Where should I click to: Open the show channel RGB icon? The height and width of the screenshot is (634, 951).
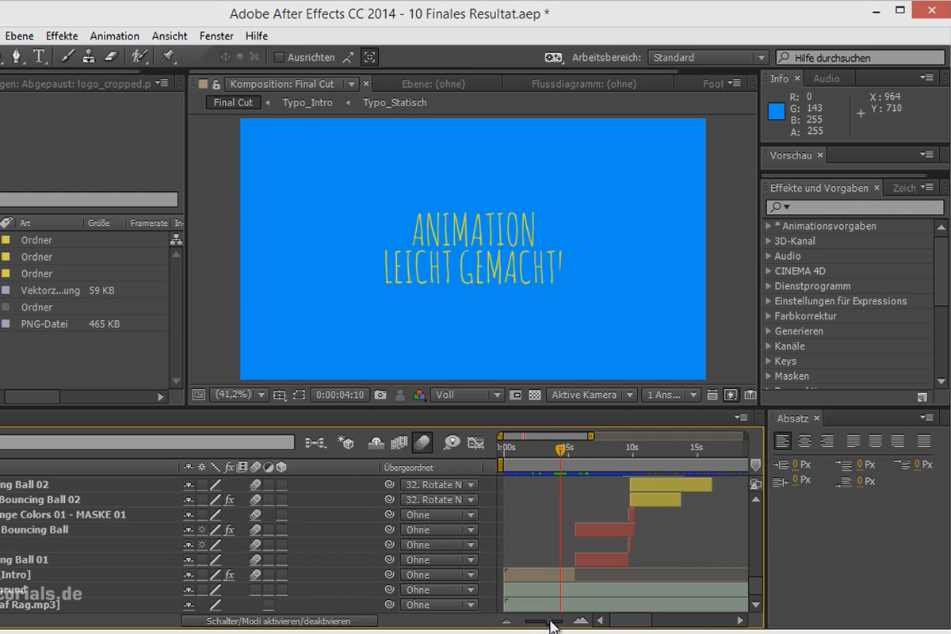point(419,395)
